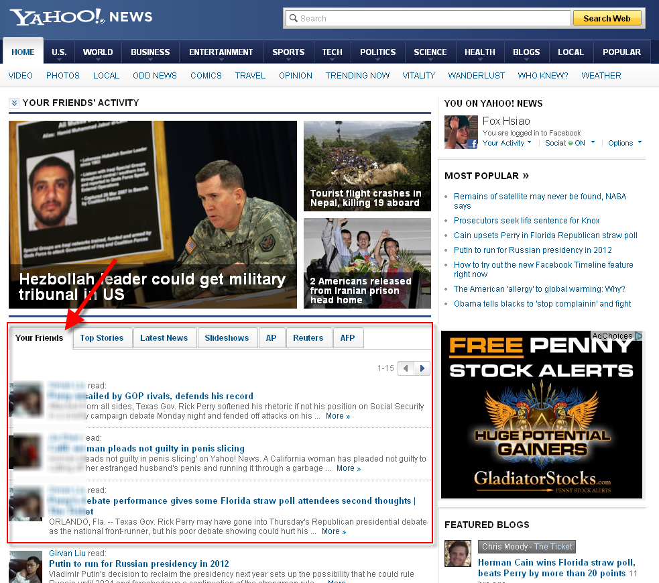The image size is (659, 583).
Task: Go to WEATHER subsection
Action: tap(601, 76)
